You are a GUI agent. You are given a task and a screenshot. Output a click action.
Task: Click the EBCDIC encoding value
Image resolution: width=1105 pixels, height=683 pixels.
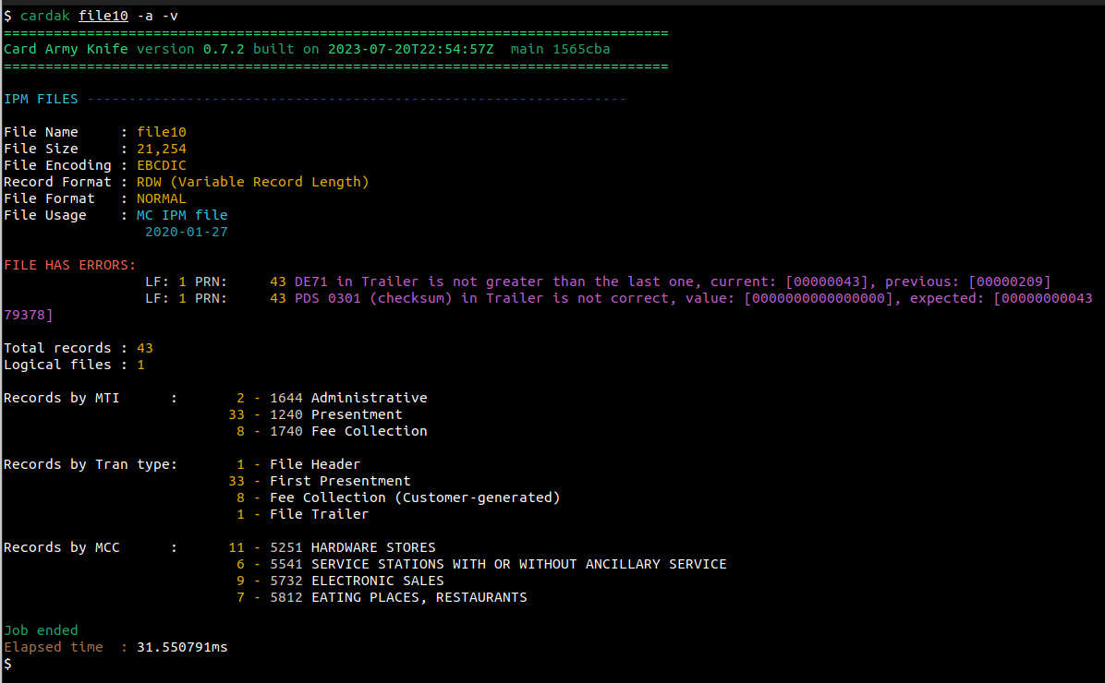(162, 165)
